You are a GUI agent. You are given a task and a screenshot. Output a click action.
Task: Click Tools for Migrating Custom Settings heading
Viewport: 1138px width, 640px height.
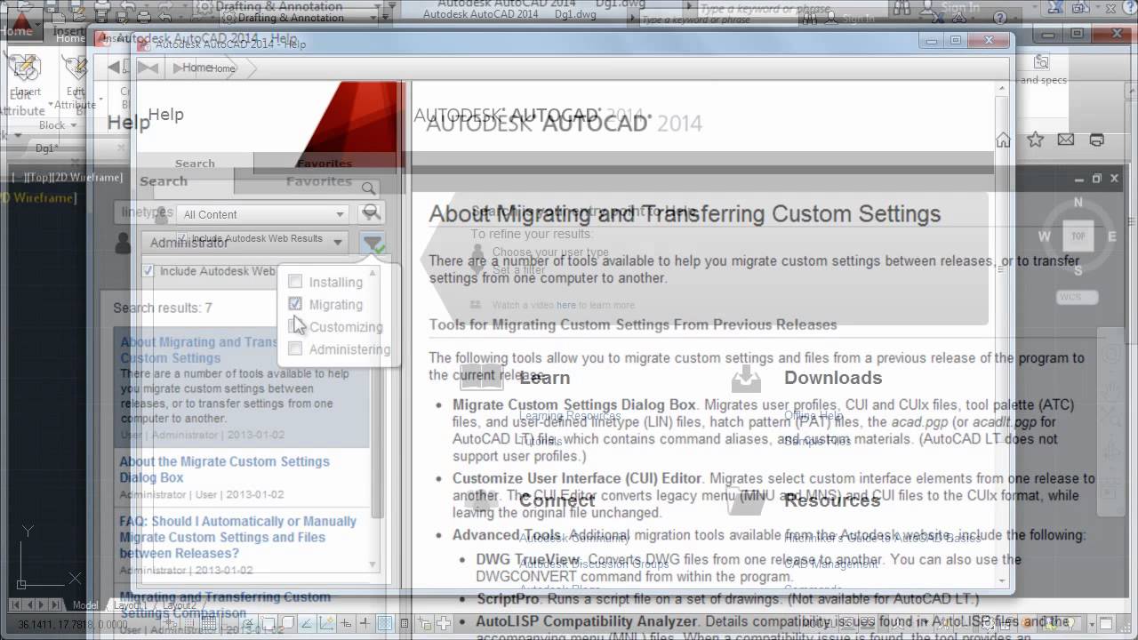click(x=633, y=324)
